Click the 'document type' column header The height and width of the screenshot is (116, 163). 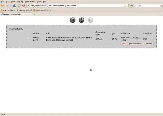101,33
